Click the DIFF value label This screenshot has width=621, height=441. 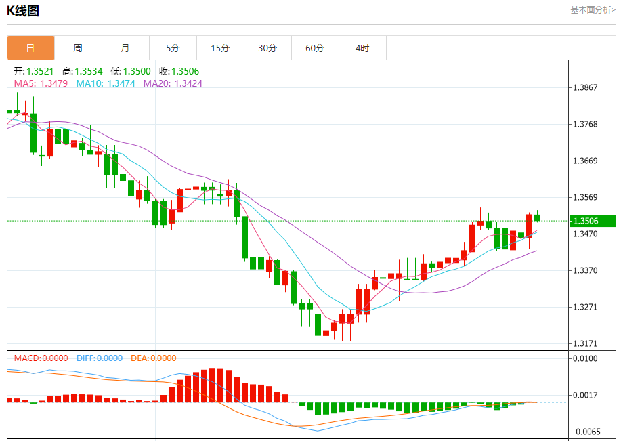click(100, 358)
